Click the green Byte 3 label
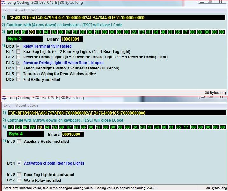Image resolution: width=228 pixels, height=191 pixels. point(24,39)
